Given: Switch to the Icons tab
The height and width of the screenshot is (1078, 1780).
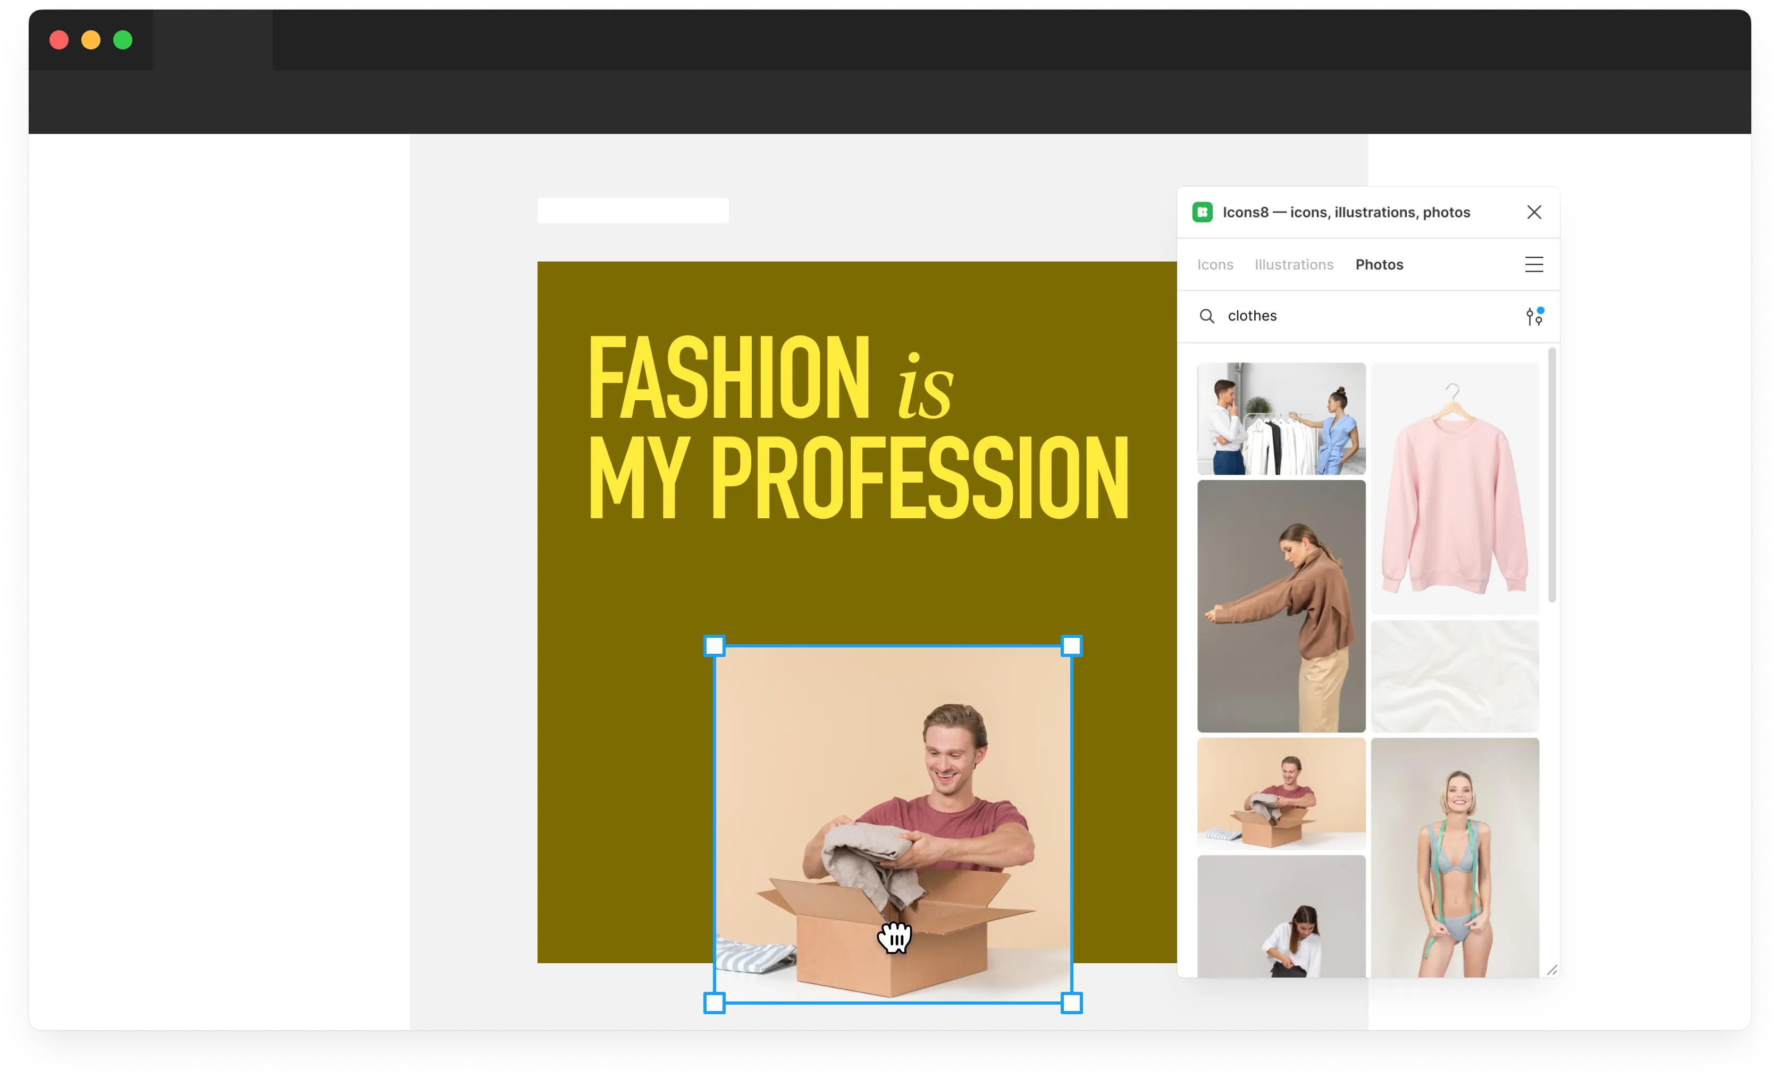Looking at the screenshot, I should click(1215, 265).
